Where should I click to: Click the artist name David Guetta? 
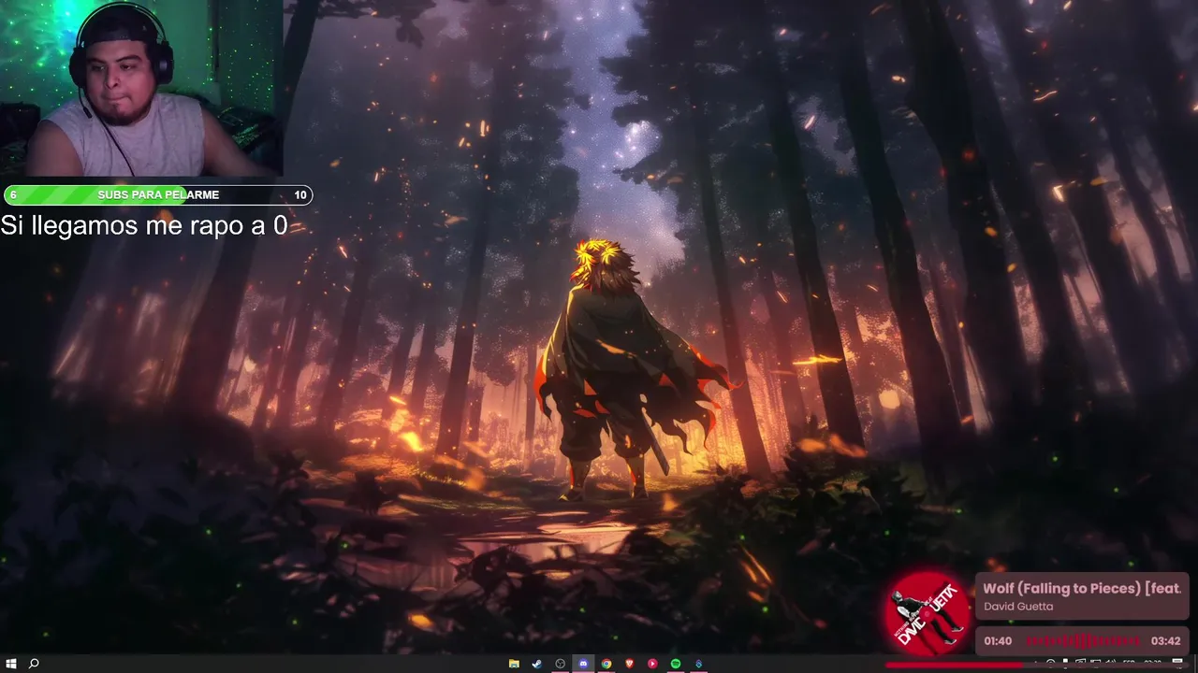1018,606
